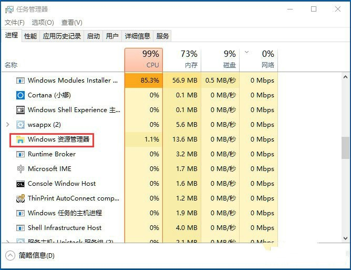This screenshot has height=270, width=351.
Task: Switch to the 启动 tab
Action: click(93, 36)
